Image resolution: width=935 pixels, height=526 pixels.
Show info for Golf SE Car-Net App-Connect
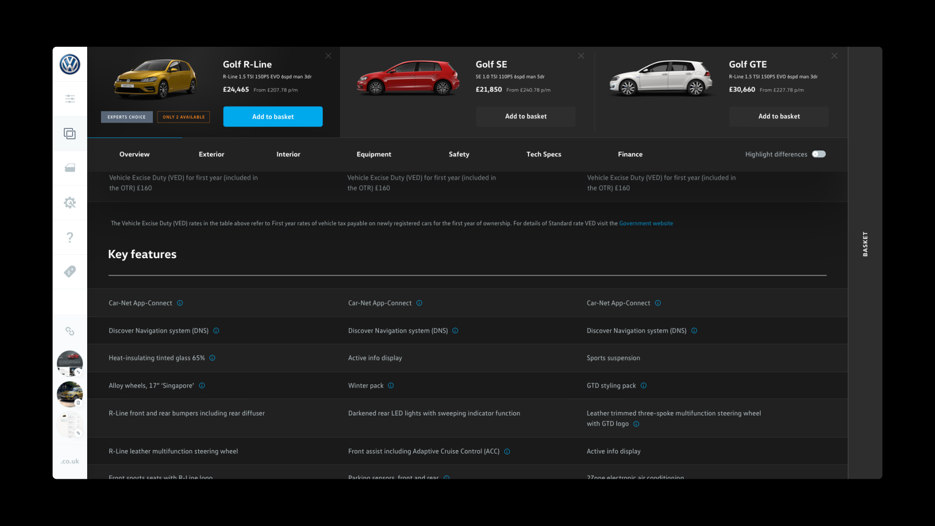(419, 303)
